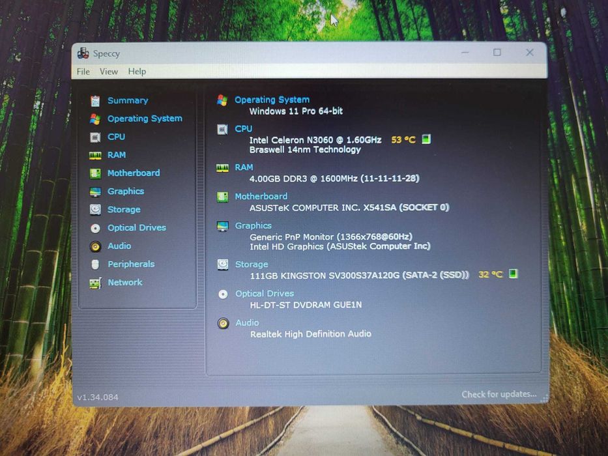The height and width of the screenshot is (456, 608).
Task: Click the Motherboard icon in summary pane
Action: click(222, 197)
